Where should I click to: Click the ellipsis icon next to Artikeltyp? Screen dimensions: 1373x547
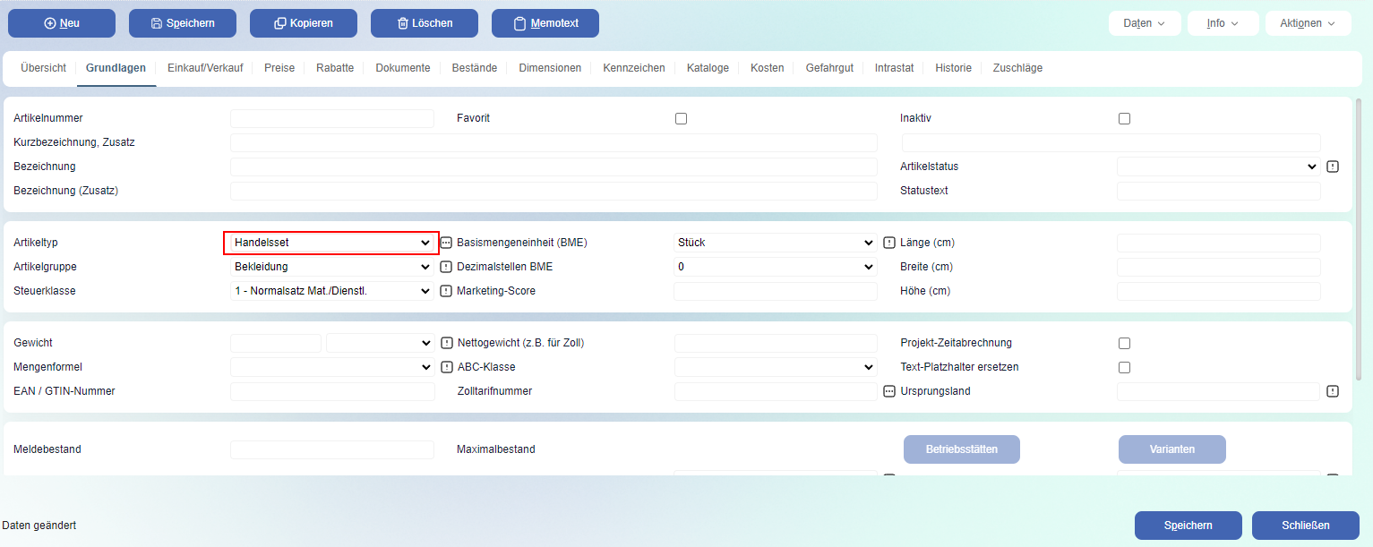tap(446, 243)
